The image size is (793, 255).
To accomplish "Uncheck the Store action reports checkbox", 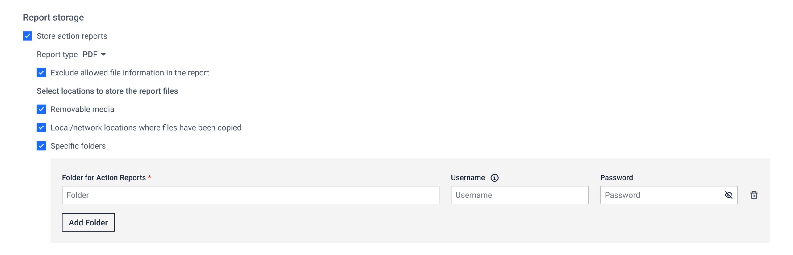I will click(27, 36).
